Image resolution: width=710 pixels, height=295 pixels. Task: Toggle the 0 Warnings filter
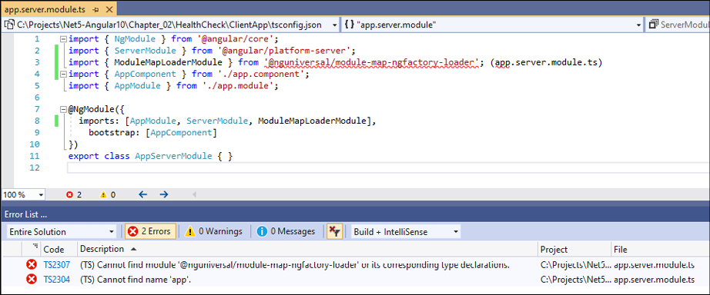click(x=214, y=232)
